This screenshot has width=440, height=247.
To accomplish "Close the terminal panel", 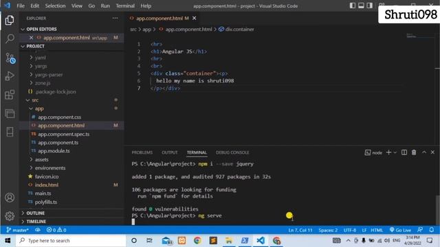I will click(x=432, y=152).
